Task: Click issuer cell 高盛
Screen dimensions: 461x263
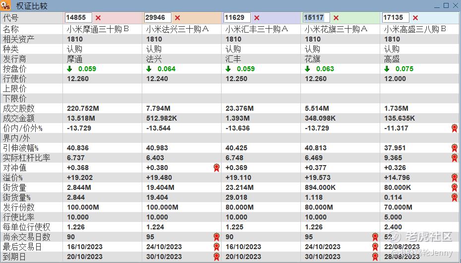Action: pos(392,59)
